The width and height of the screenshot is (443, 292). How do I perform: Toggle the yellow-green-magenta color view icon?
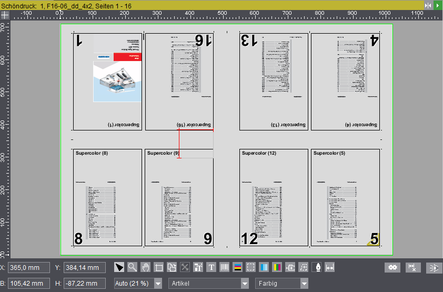coord(277,267)
